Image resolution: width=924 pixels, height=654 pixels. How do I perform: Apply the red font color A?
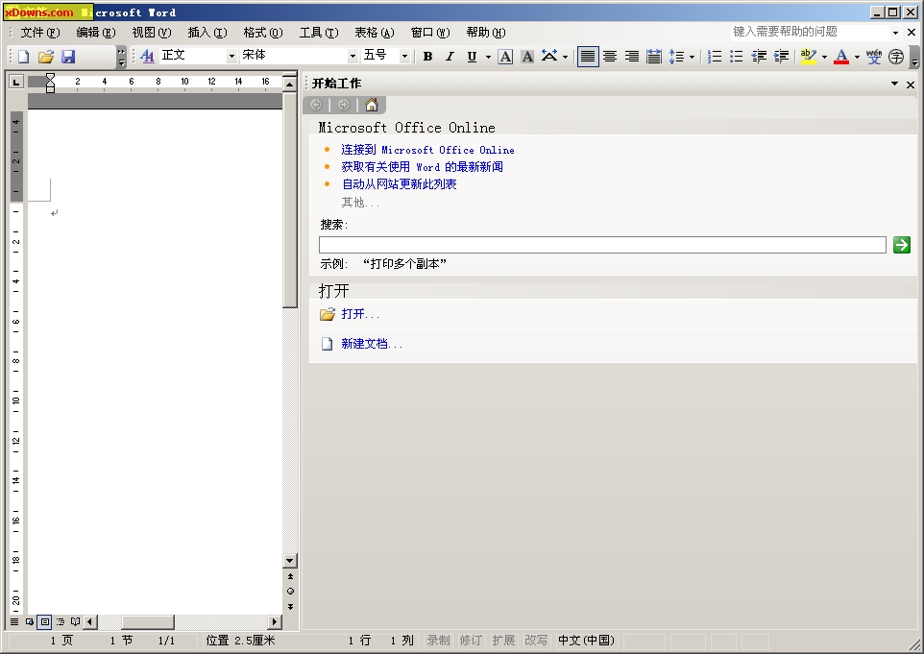pos(841,57)
